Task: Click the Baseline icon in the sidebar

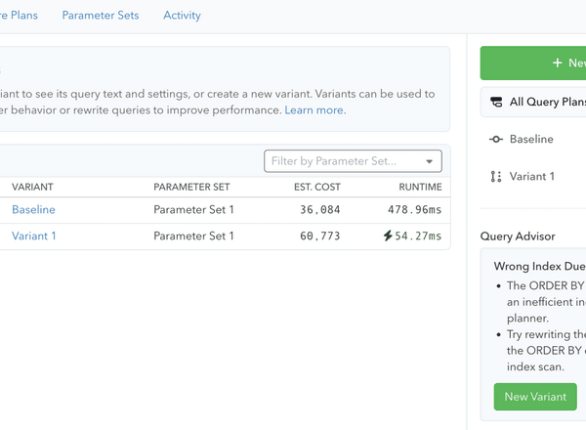Action: click(x=496, y=140)
